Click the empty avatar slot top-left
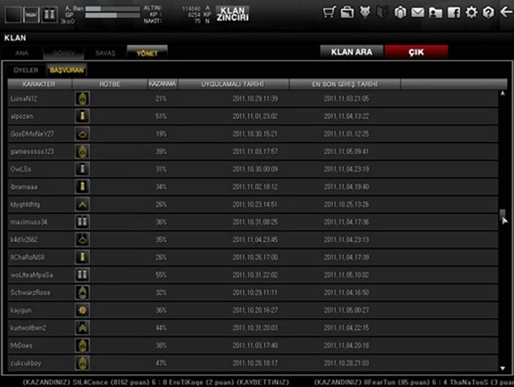This screenshot has height=387, width=514. pyautogui.click(x=13, y=15)
